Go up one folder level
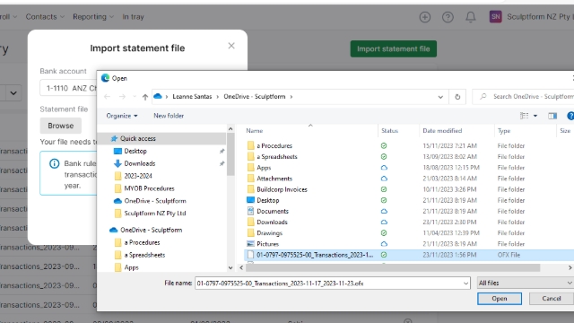The width and height of the screenshot is (574, 323). [x=145, y=97]
